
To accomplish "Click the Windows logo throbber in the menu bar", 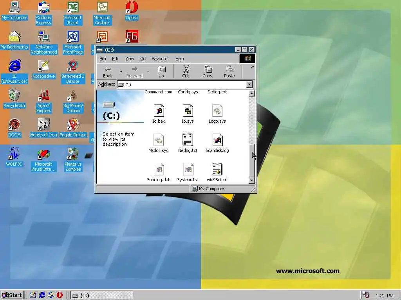I will [x=247, y=59].
